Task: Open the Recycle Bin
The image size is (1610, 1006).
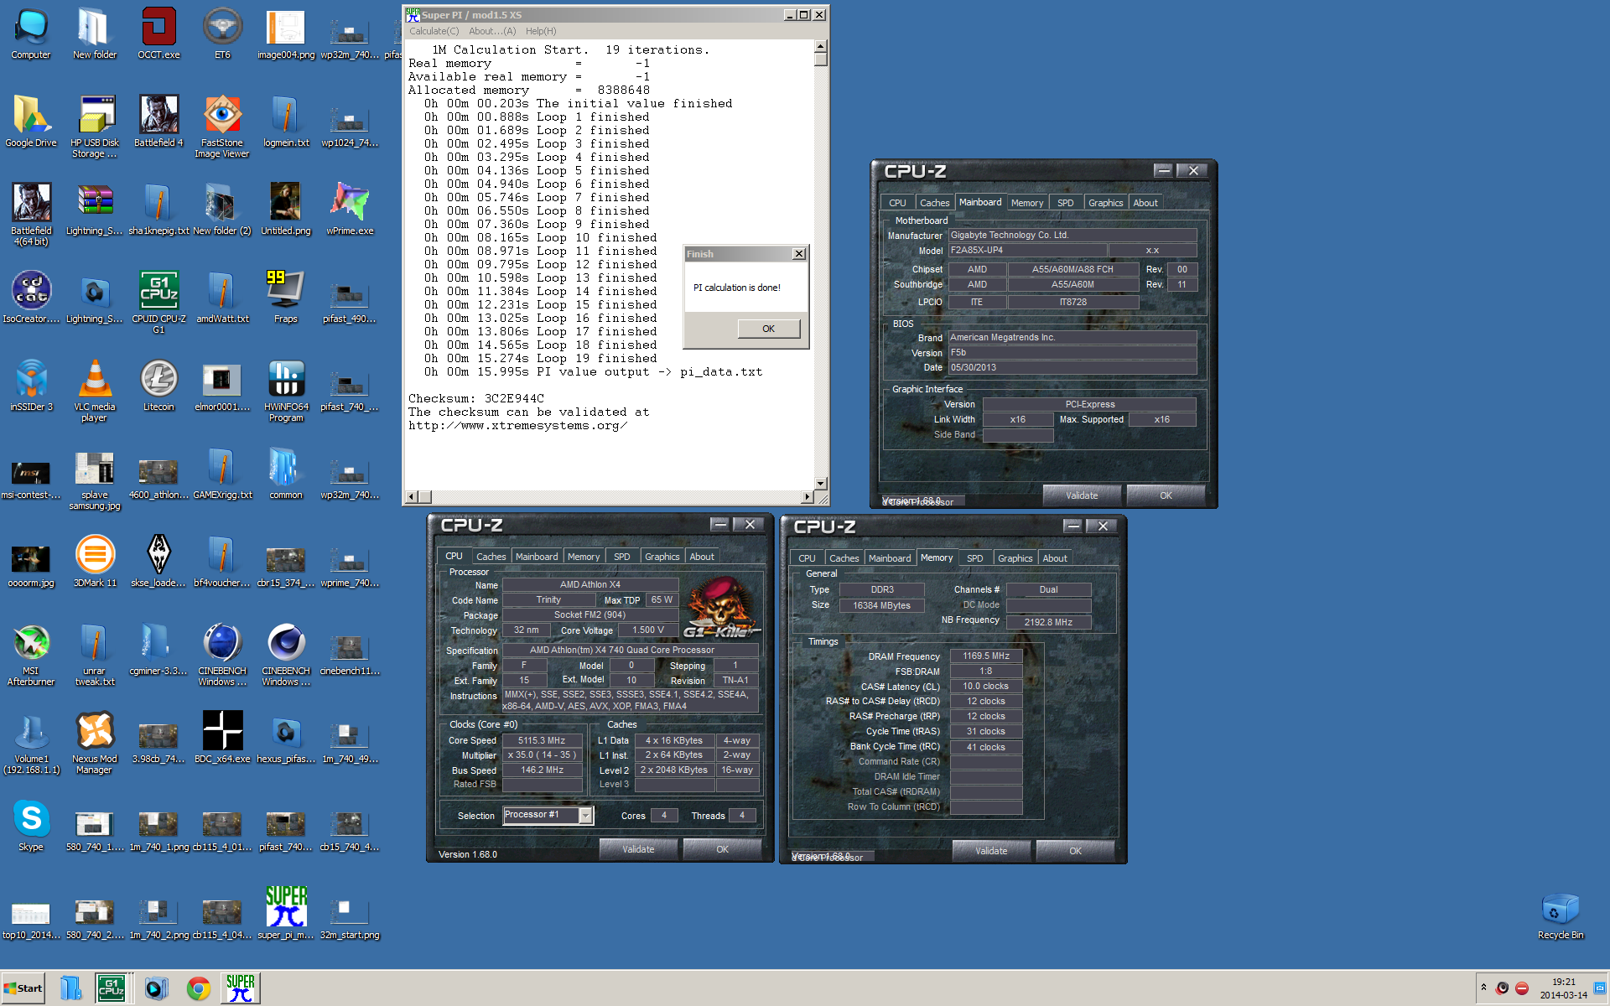Action: pyautogui.click(x=1561, y=916)
